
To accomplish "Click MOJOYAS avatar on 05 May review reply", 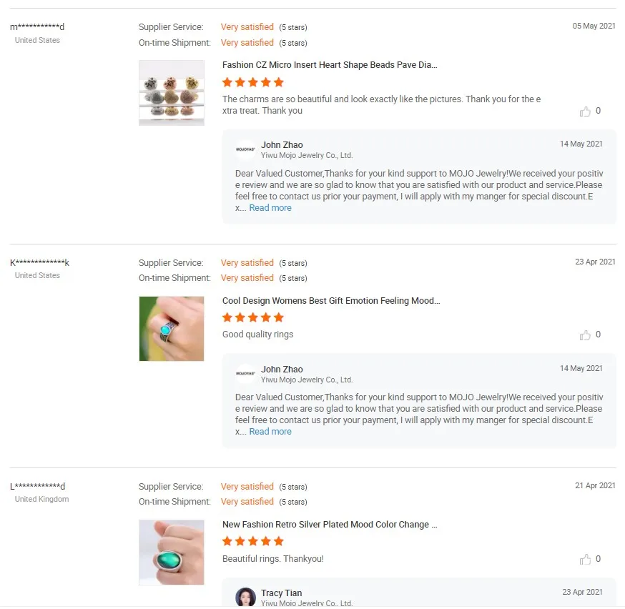I will point(245,149).
